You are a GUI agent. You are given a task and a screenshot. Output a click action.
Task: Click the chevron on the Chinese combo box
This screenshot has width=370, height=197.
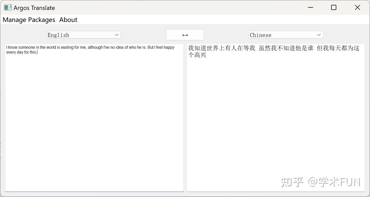click(x=319, y=35)
